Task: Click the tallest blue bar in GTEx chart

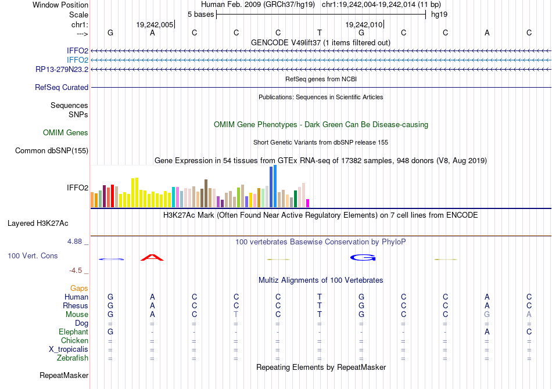Action: coord(275,186)
